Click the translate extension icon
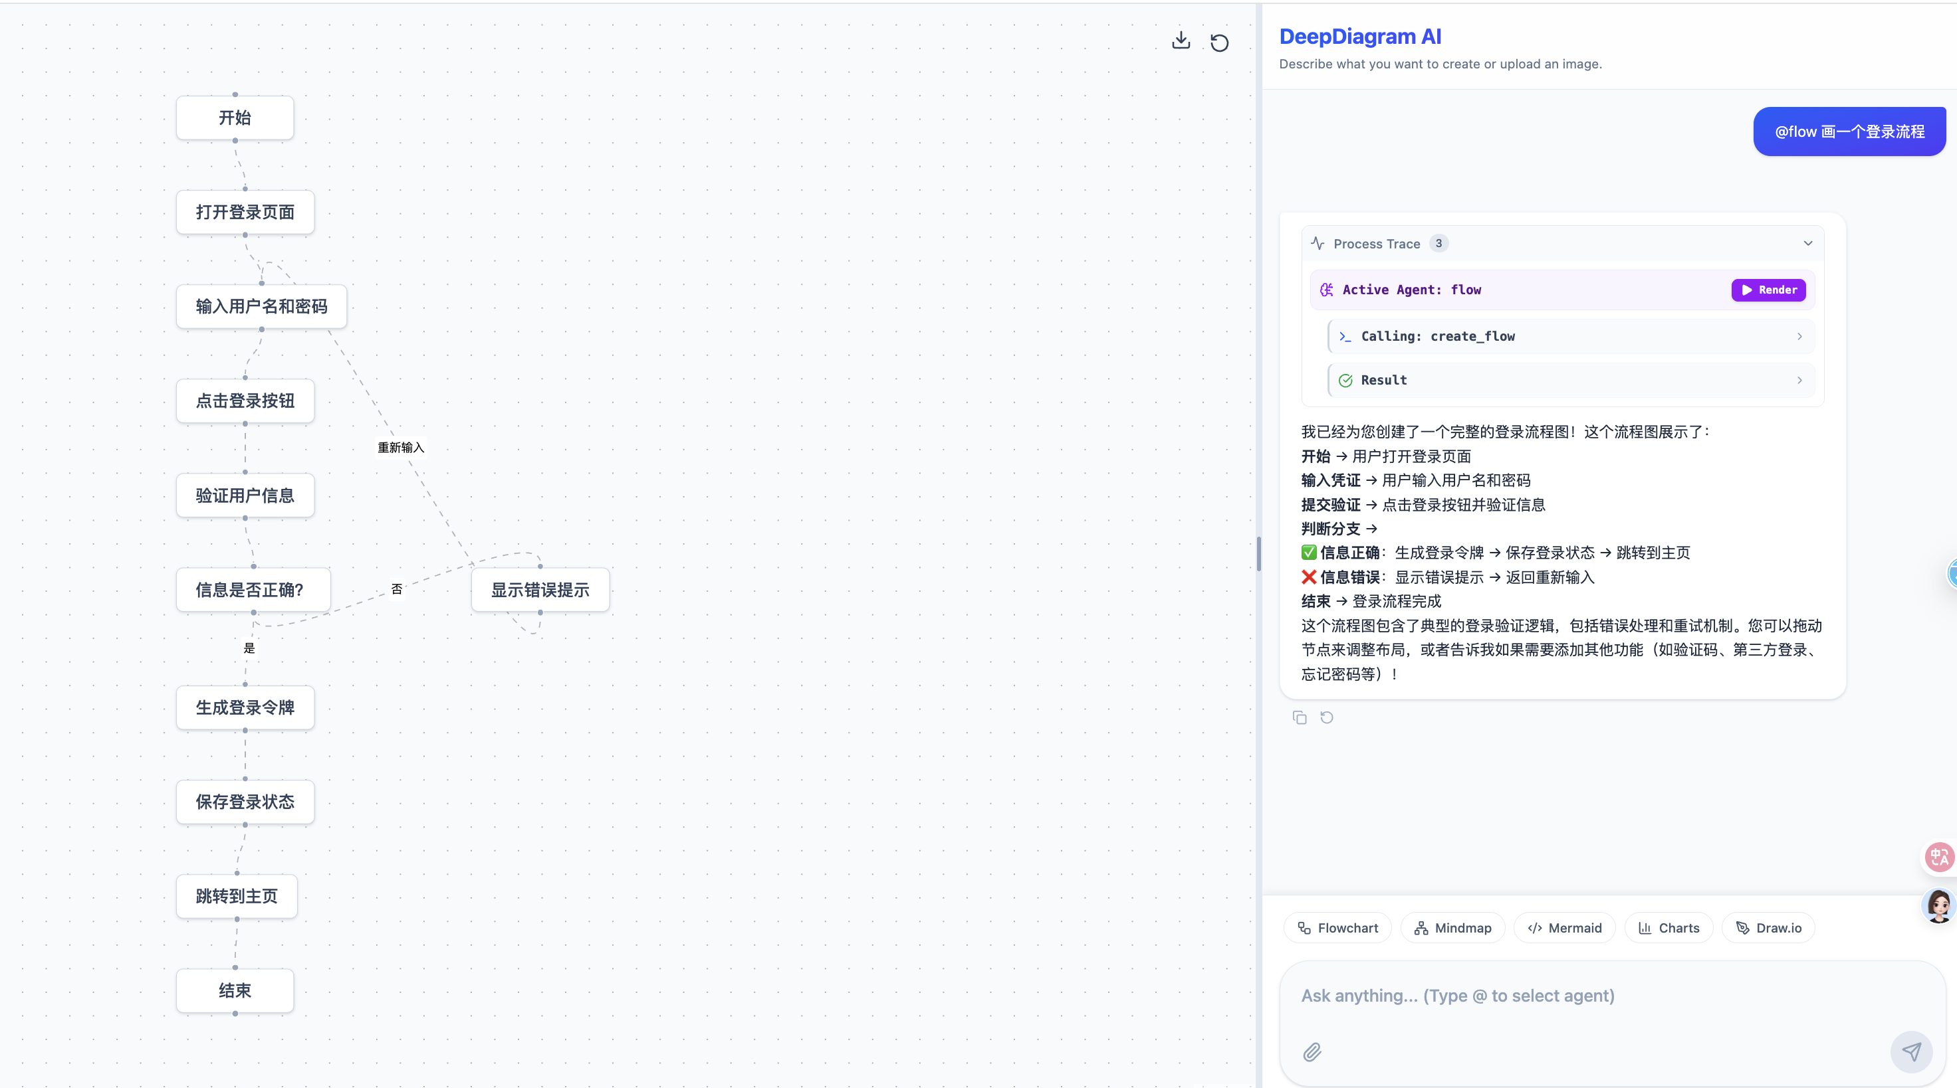1957x1088 pixels. (x=1939, y=858)
